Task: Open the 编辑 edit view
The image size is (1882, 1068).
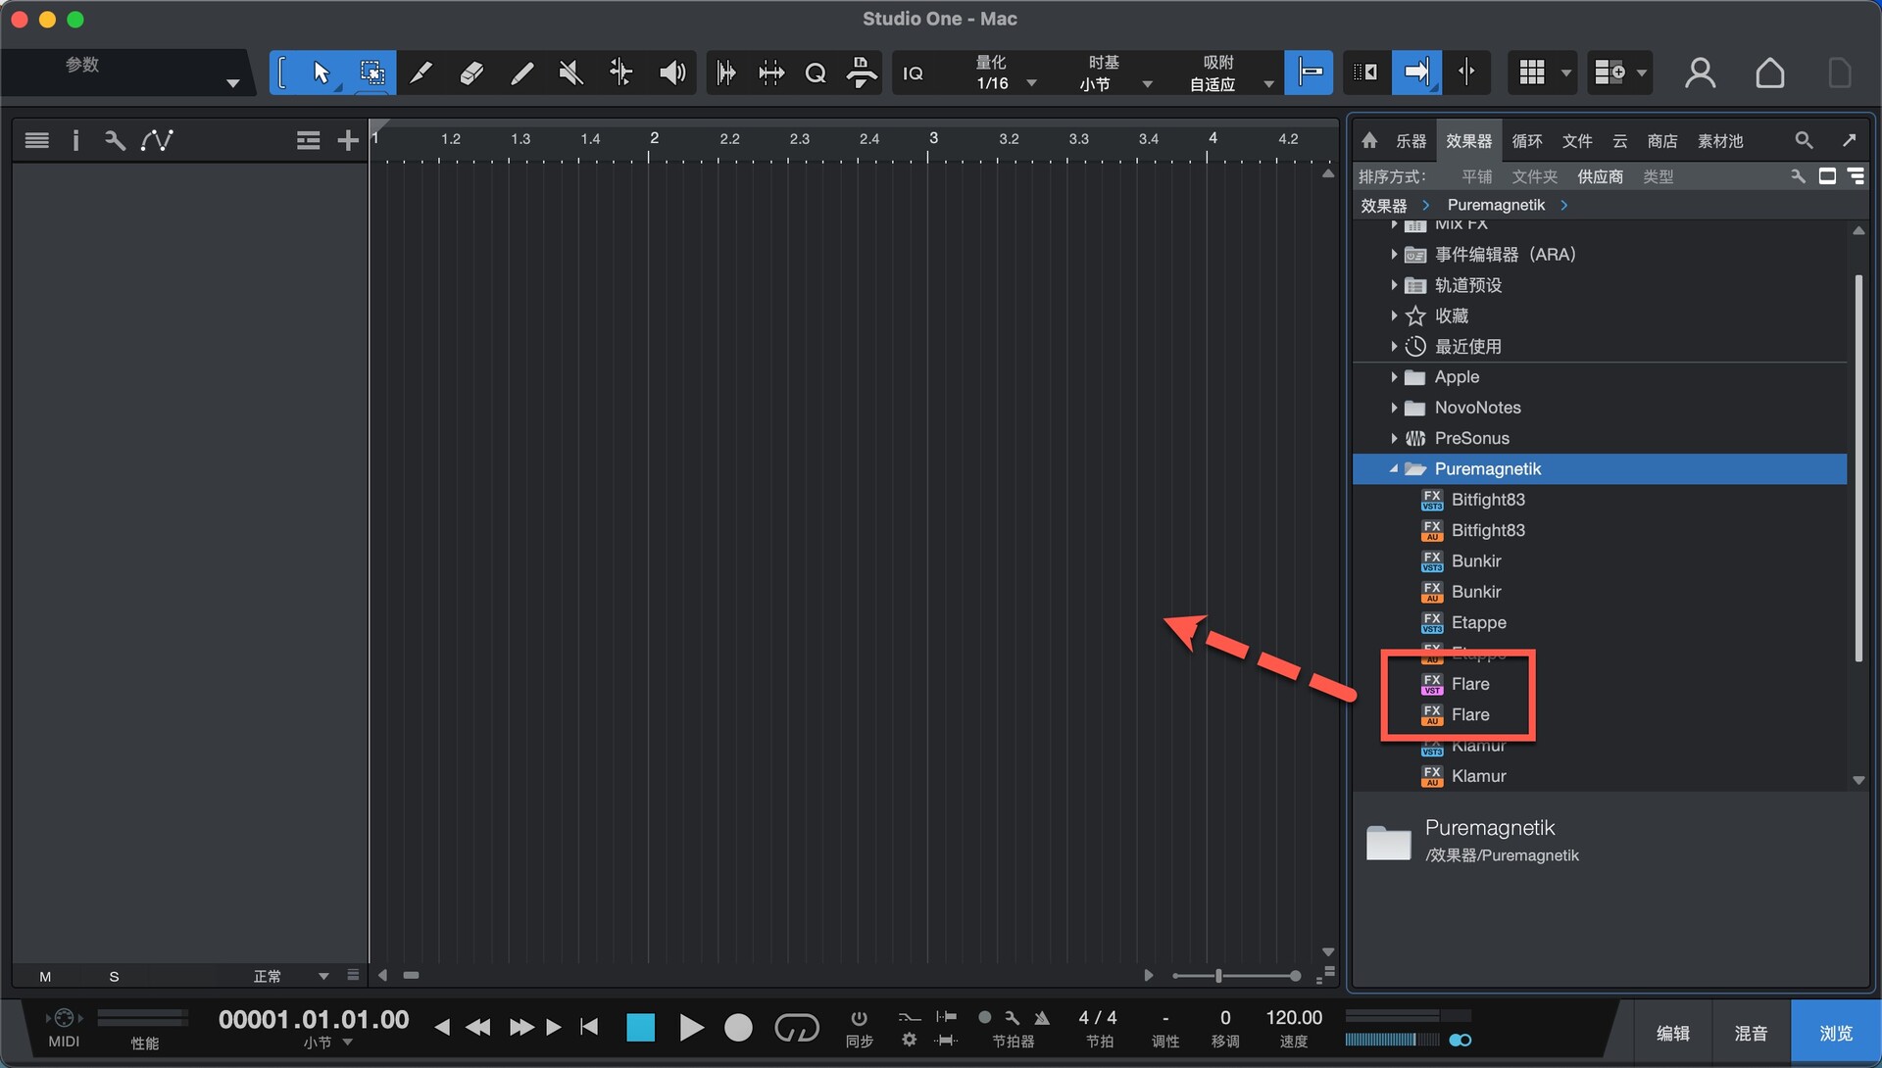Action: [x=1672, y=1033]
